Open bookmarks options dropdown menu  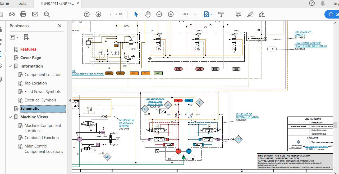pyautogui.click(x=14, y=37)
